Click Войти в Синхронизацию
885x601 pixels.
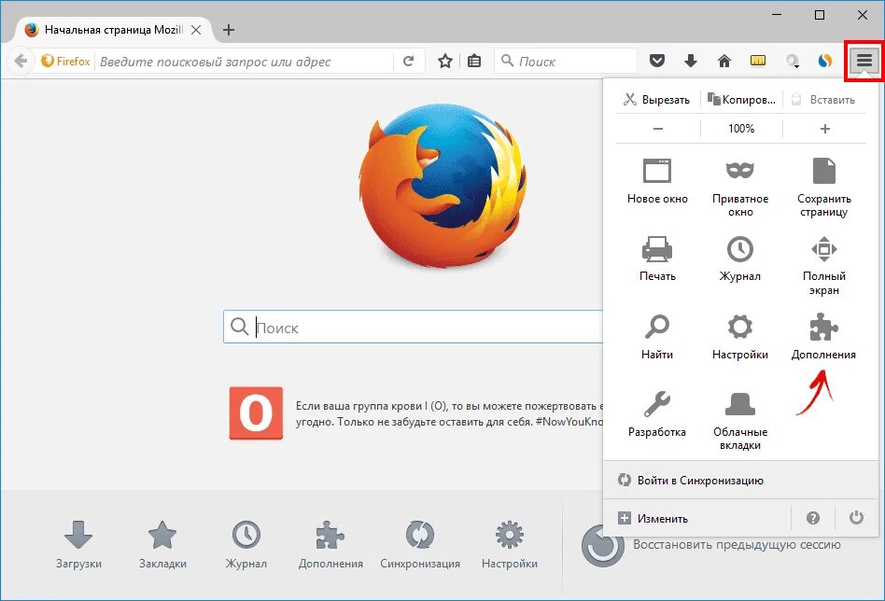740,481
